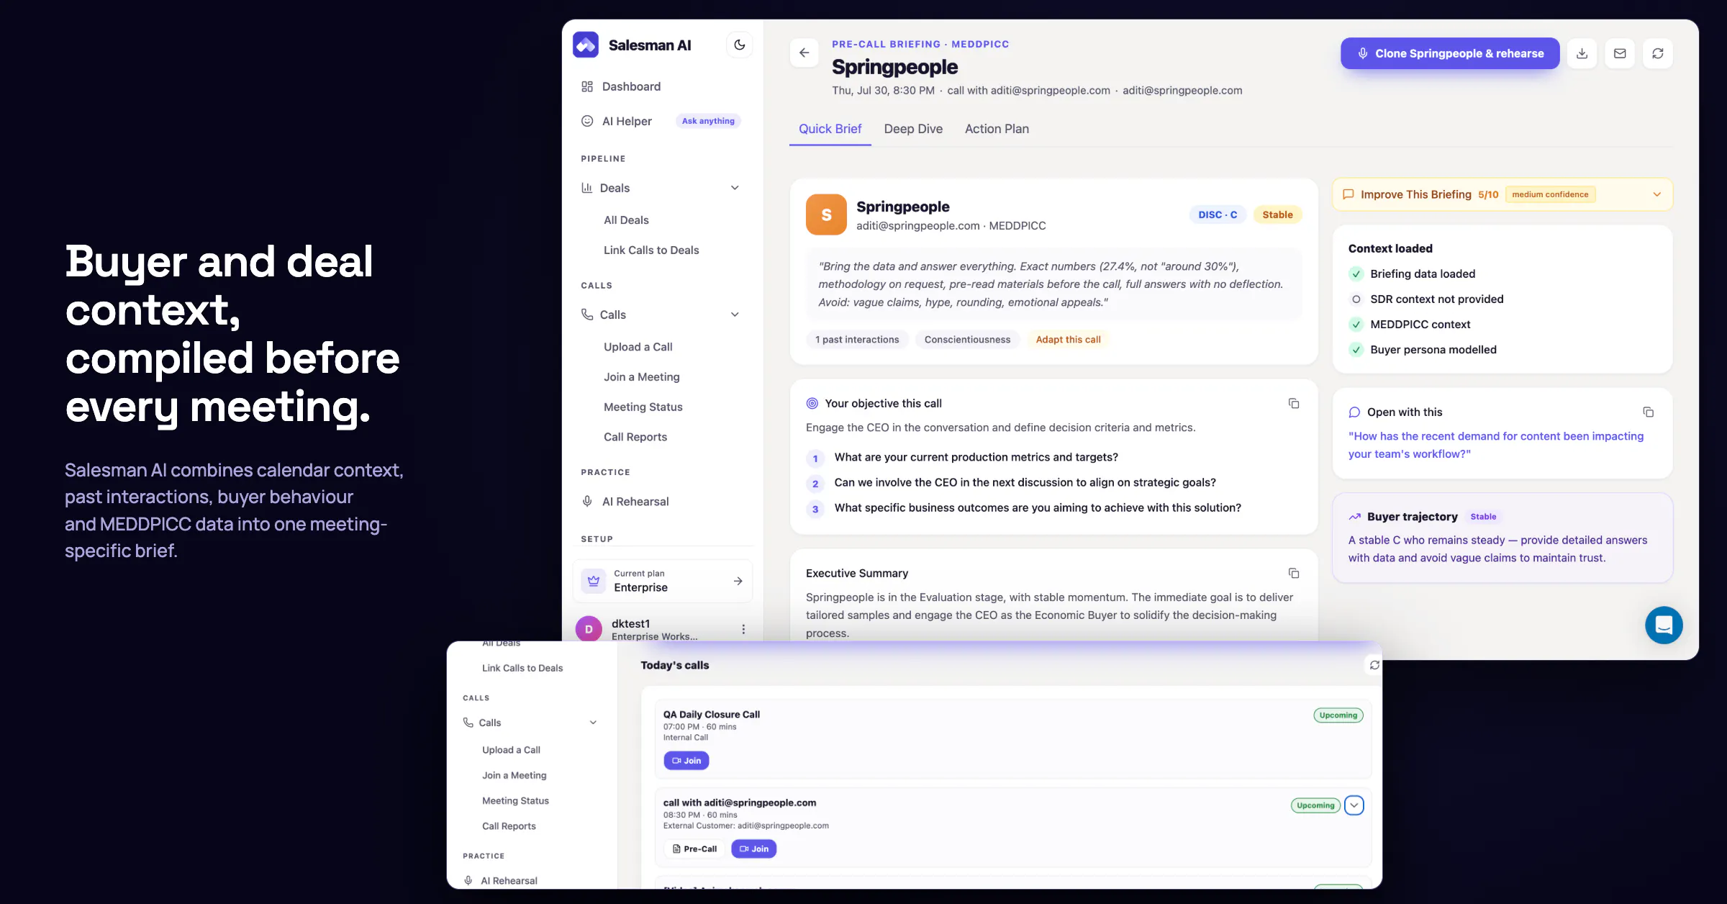Image resolution: width=1727 pixels, height=904 pixels.
Task: Select Upload a Call in main sidebar
Action: pyautogui.click(x=638, y=347)
